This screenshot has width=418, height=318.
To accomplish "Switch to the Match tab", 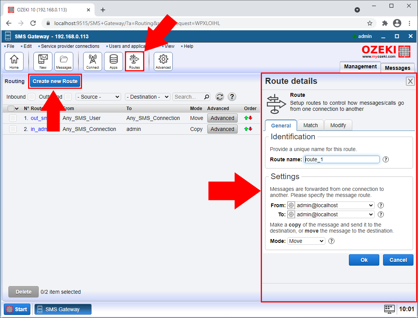I will point(311,125).
